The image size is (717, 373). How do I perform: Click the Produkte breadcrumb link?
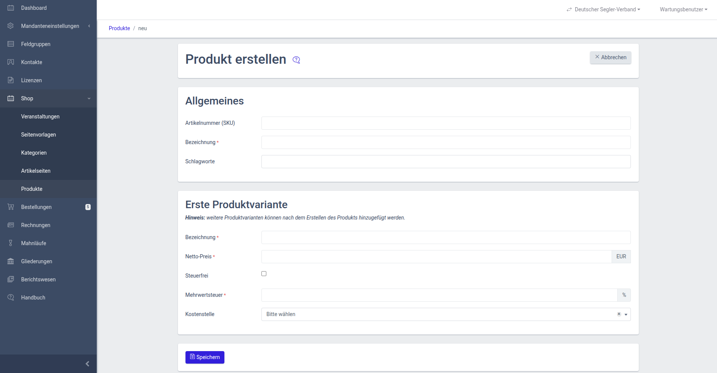click(x=119, y=28)
